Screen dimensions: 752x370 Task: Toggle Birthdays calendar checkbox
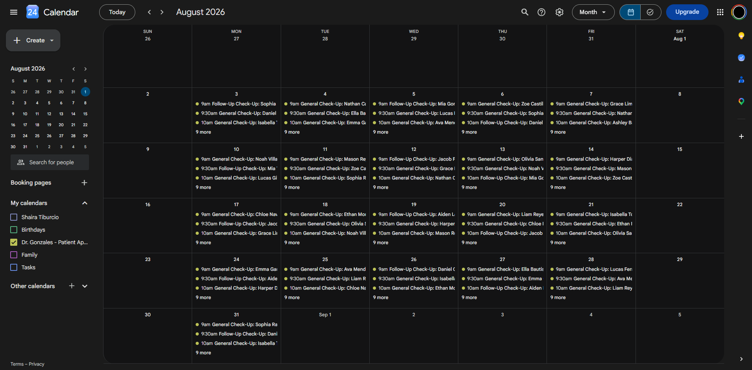14,230
